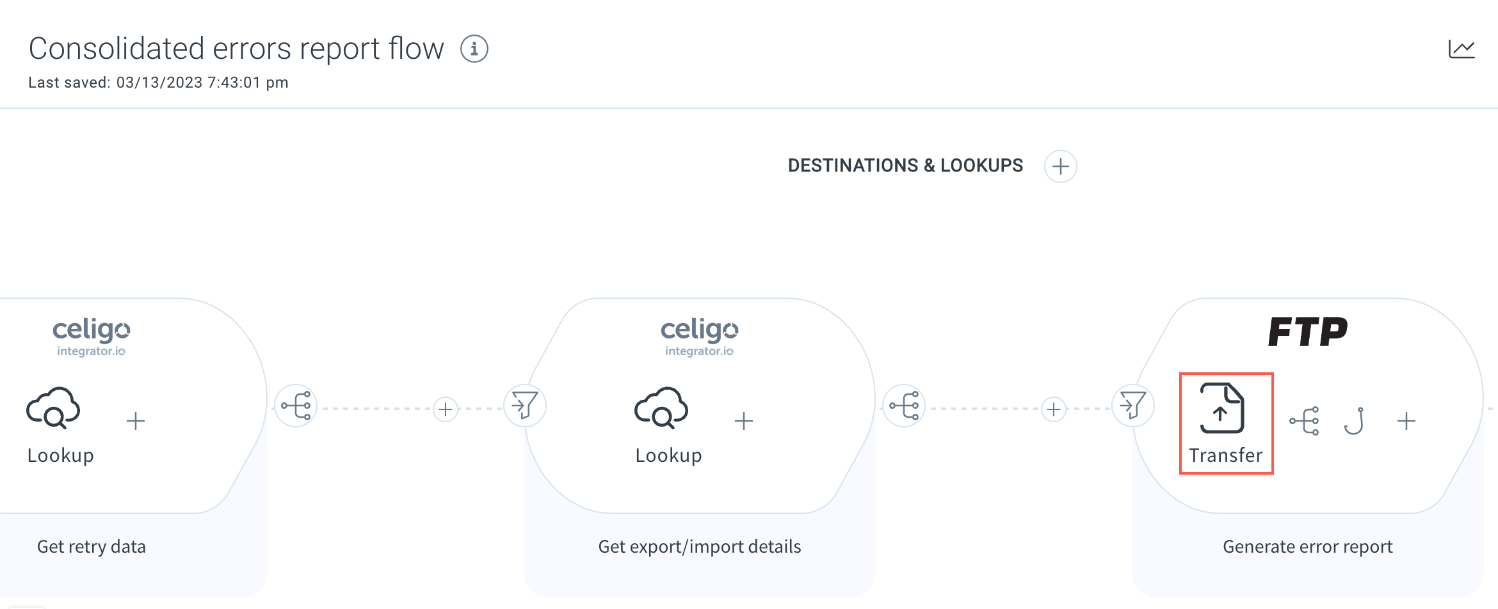Screen dimensions: 1498x609
Task: Open the Get retry data Lookup cloud icon
Action: [54, 407]
